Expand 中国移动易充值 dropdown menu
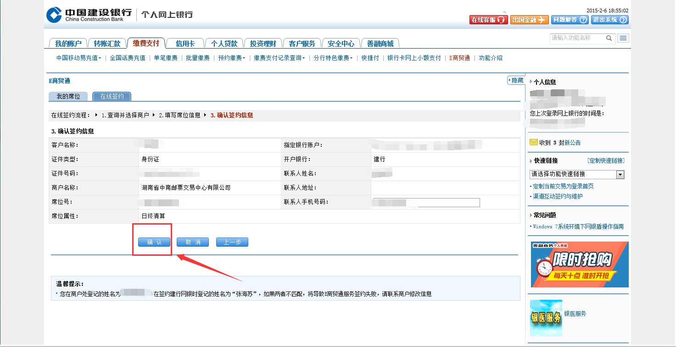This screenshot has width=676, height=347. tap(78, 58)
